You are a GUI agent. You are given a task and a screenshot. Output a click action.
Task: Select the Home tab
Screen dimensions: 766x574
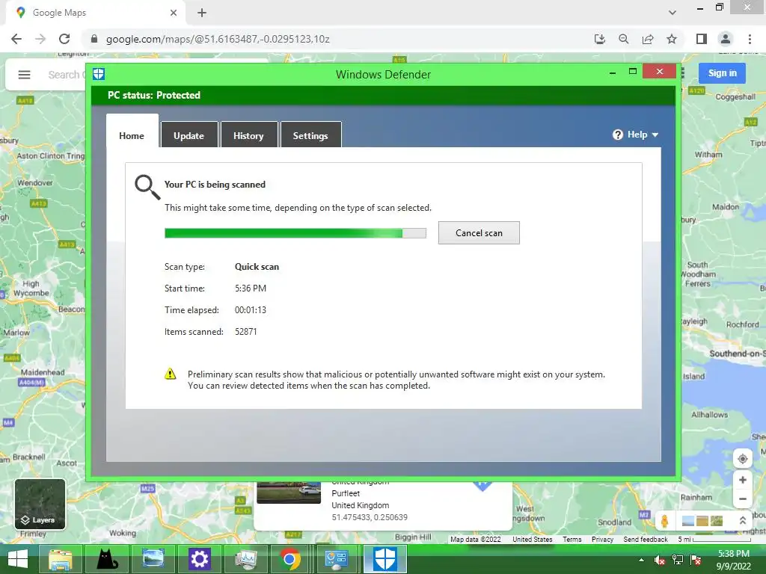click(132, 132)
